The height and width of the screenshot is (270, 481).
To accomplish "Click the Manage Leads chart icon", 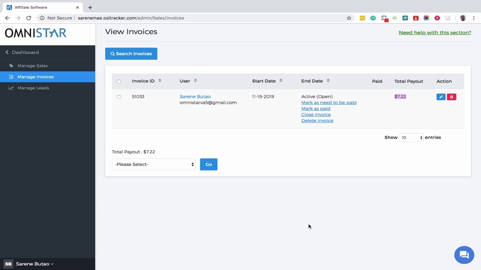I will click(11, 88).
